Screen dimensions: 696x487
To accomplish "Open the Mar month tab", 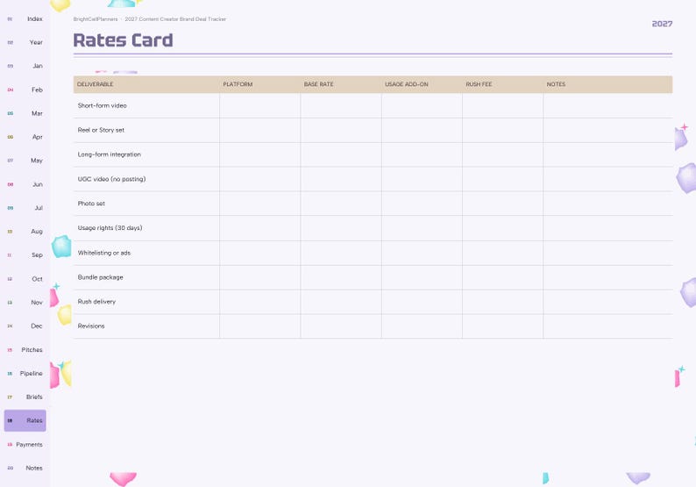I will tap(25, 113).
